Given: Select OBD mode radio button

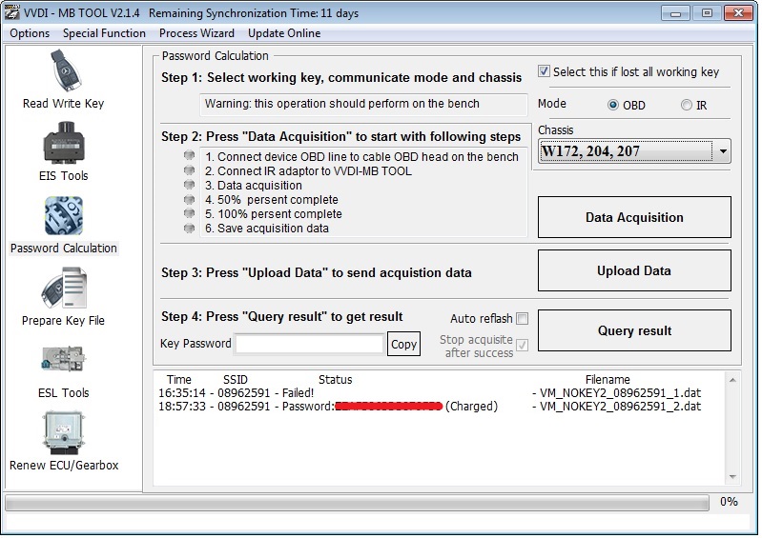Looking at the screenshot, I should pyautogui.click(x=613, y=105).
